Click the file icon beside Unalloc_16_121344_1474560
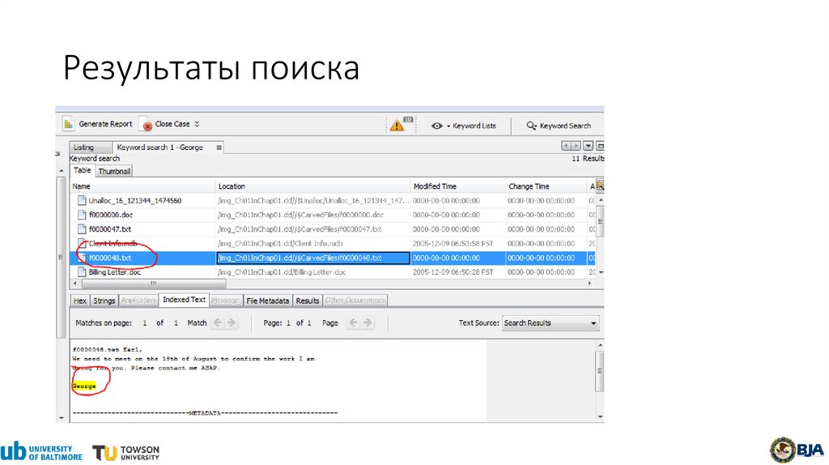The height and width of the screenshot is (465, 829). tap(82, 200)
